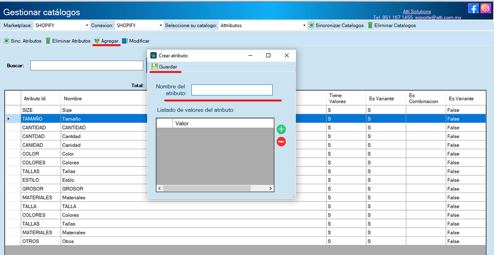Select the CANIDAD attribute row
This screenshot has height=255, width=494.
click(245, 145)
